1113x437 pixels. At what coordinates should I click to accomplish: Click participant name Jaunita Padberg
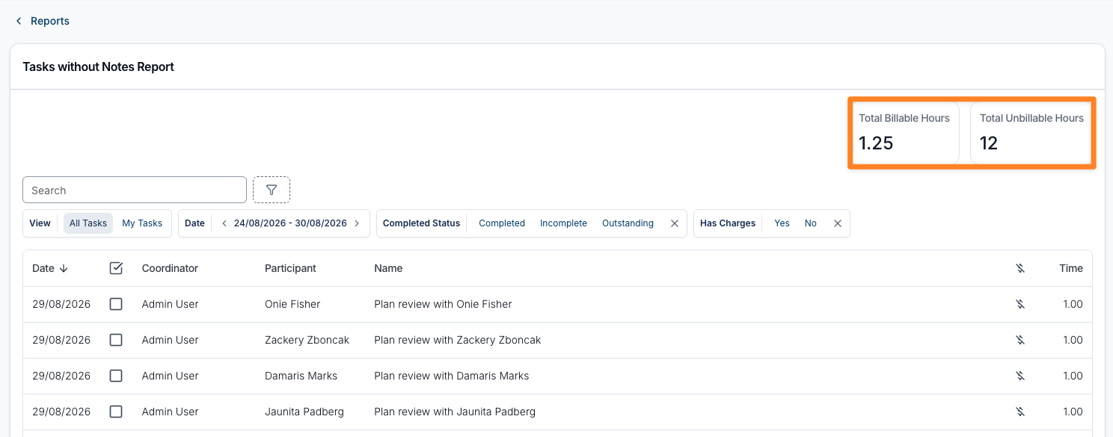click(x=304, y=412)
